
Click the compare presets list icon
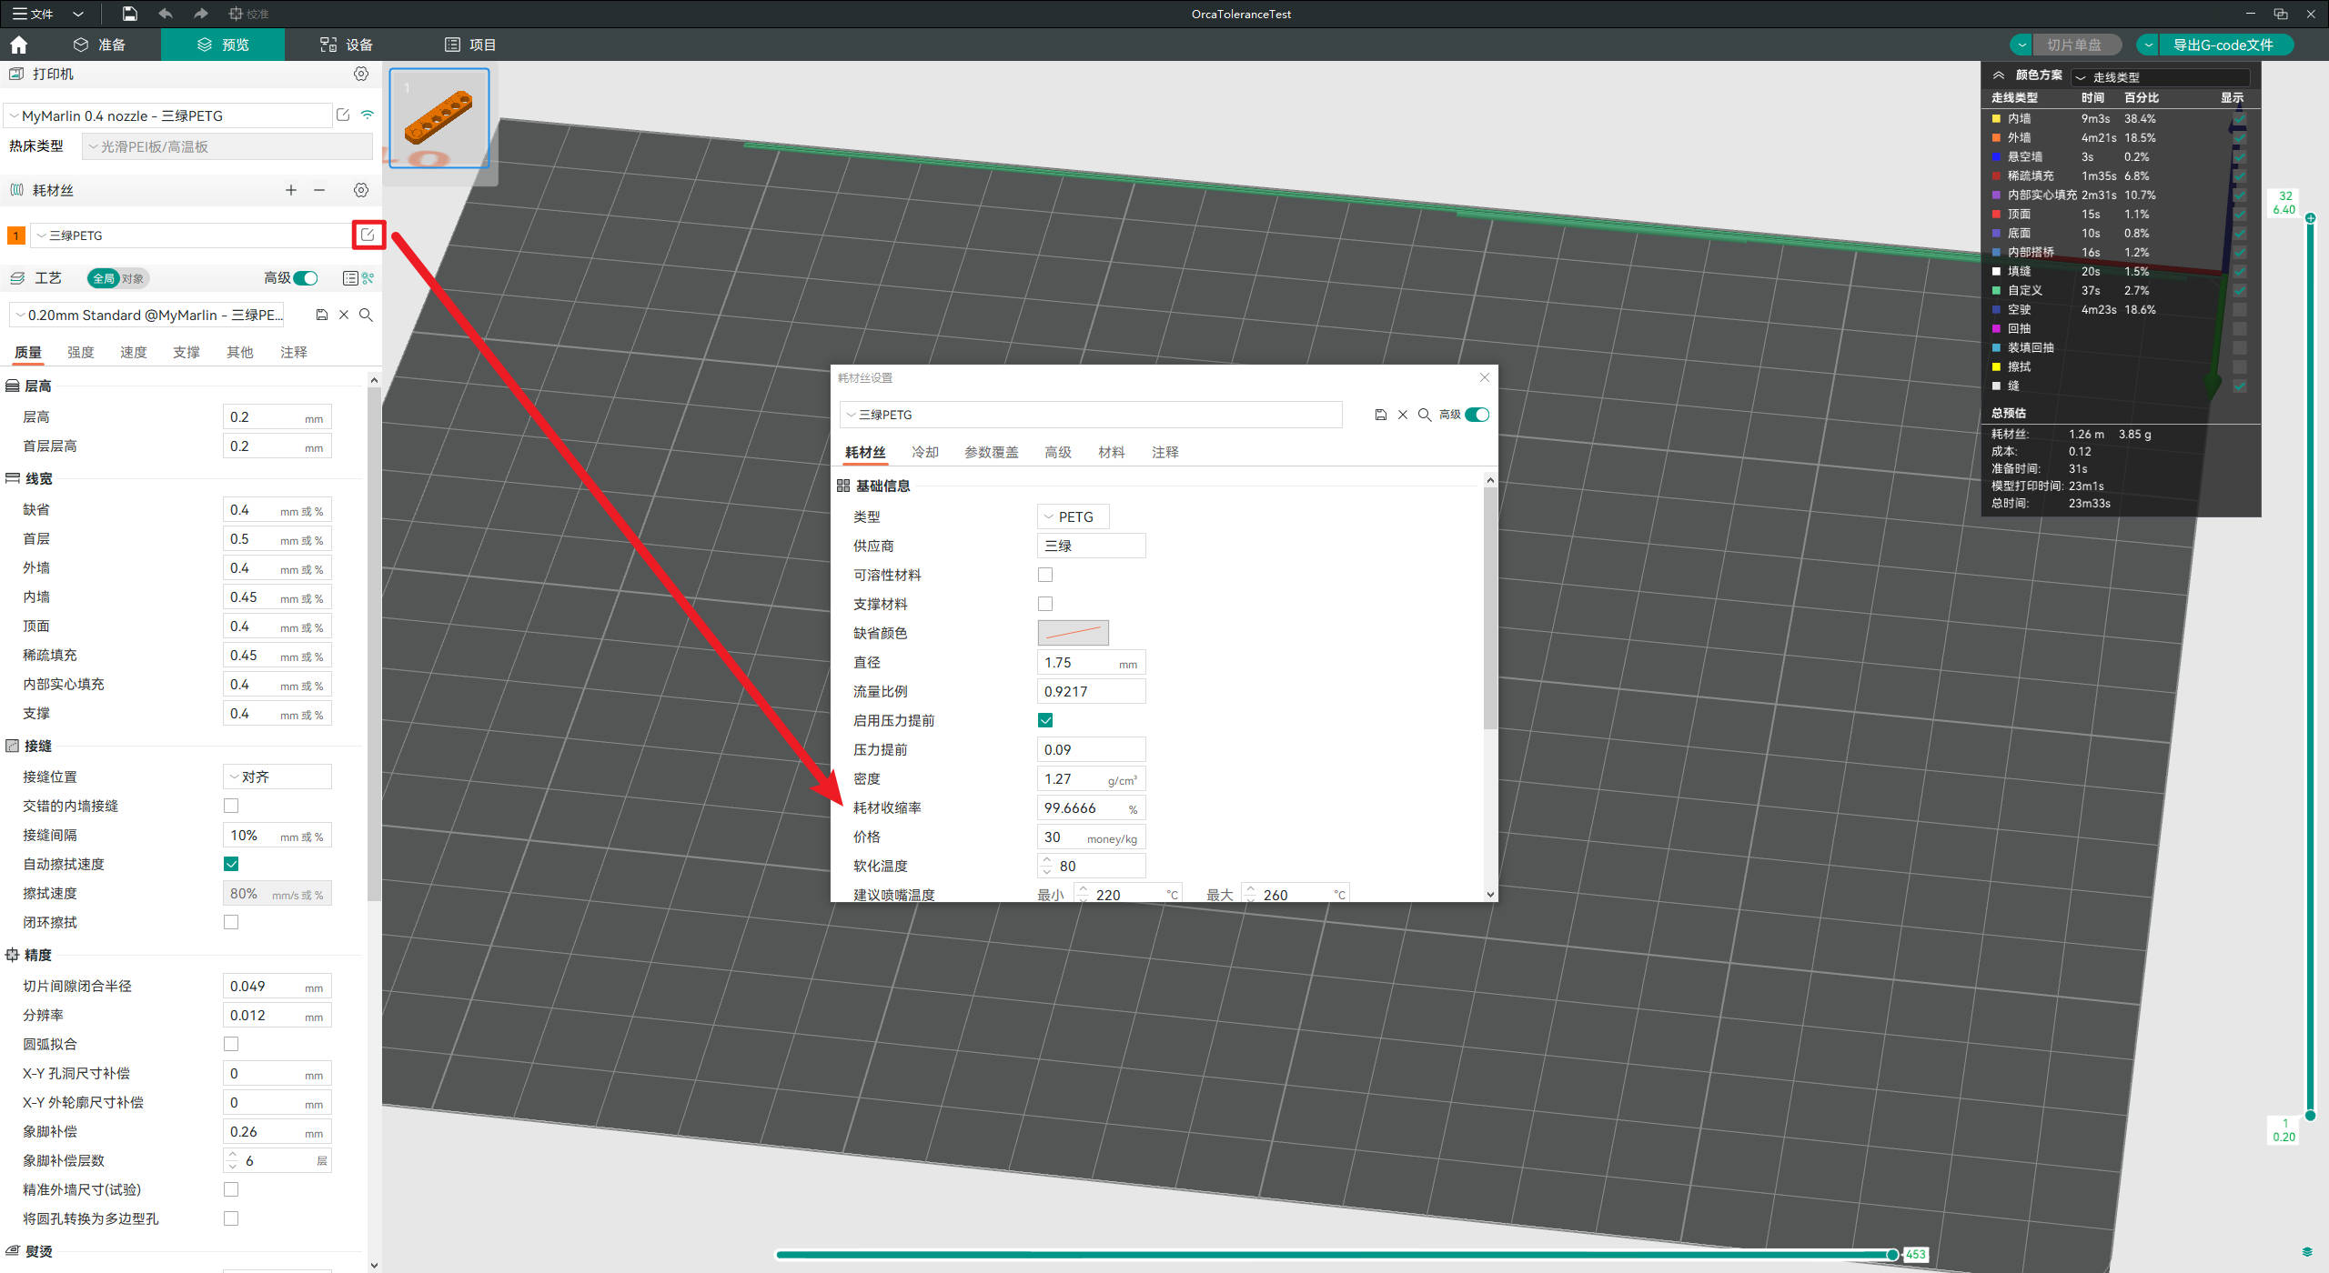[x=350, y=278]
